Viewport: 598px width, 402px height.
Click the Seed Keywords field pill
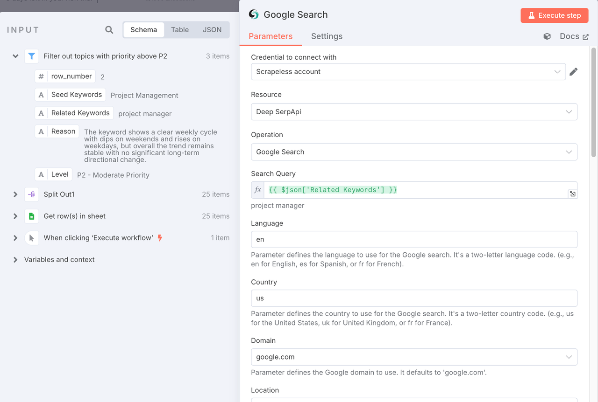pyautogui.click(x=71, y=95)
